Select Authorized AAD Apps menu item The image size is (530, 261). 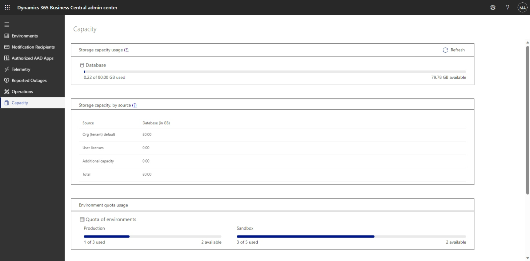pyautogui.click(x=32, y=58)
